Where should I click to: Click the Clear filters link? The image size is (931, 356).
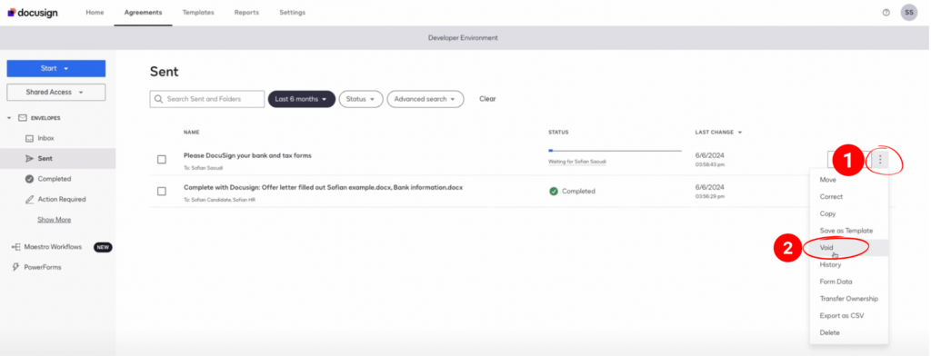[x=487, y=99]
